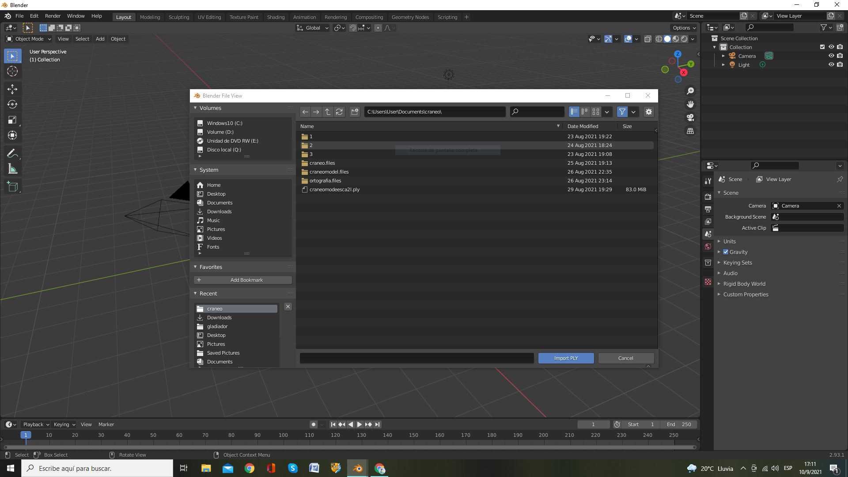Screen dimensions: 848x477
Task: Select the Move tool in toolbar
Action: 12,89
